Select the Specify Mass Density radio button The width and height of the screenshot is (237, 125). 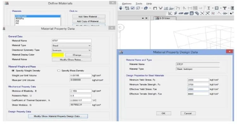click(59, 71)
